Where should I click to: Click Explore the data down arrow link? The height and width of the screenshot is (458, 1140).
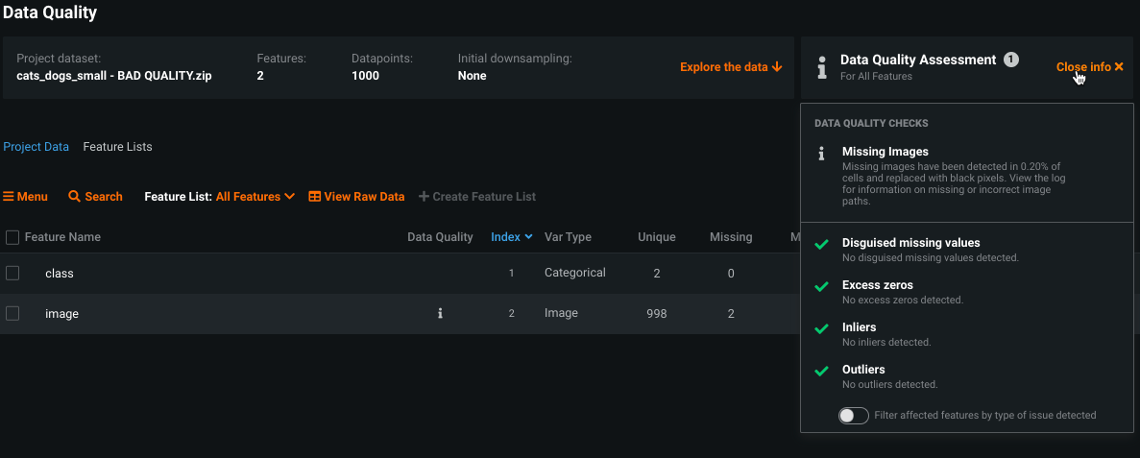[731, 67]
